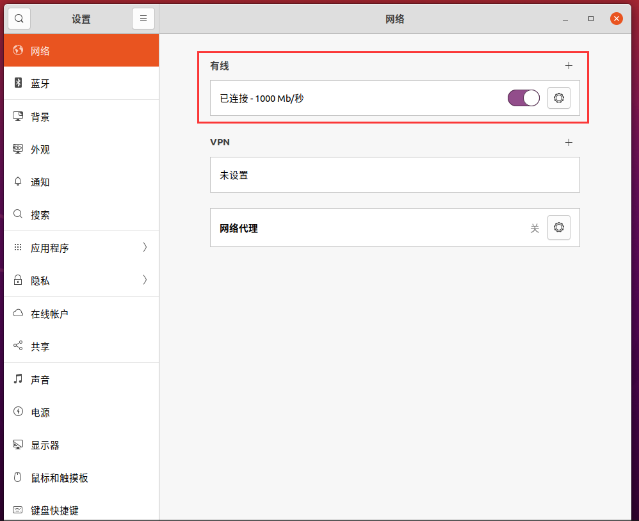This screenshot has width=639, height=521.
Task: Open the 电源 (Power) settings section
Action: click(x=40, y=412)
